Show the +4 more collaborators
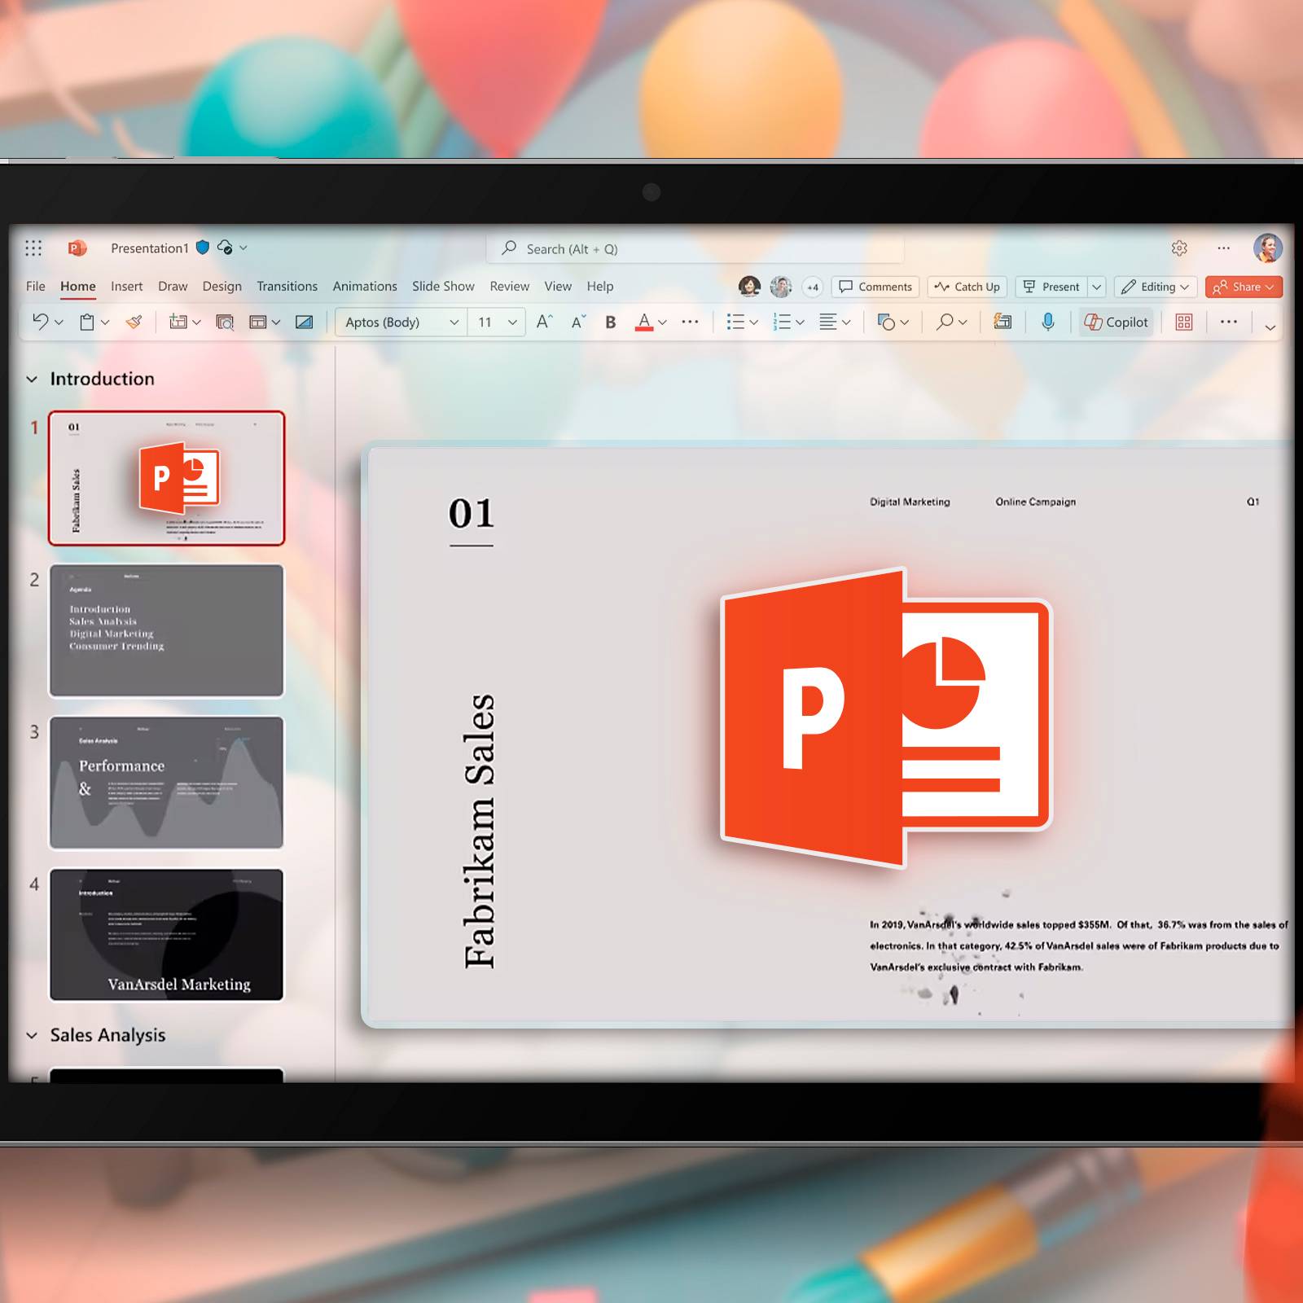Viewport: 1303px width, 1303px height. coord(813,287)
